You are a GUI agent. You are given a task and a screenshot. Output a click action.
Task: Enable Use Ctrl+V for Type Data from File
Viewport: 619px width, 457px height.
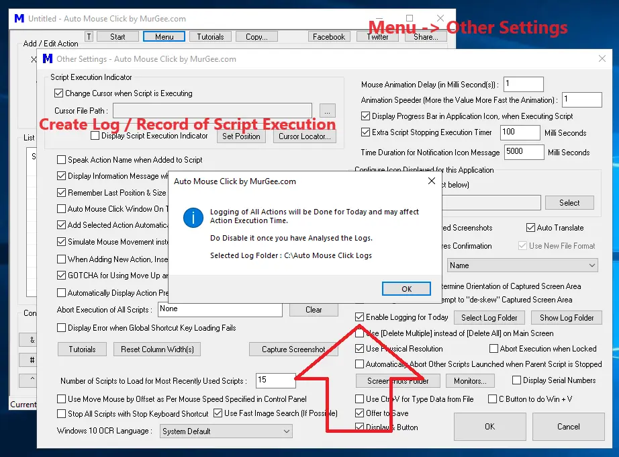coord(359,399)
